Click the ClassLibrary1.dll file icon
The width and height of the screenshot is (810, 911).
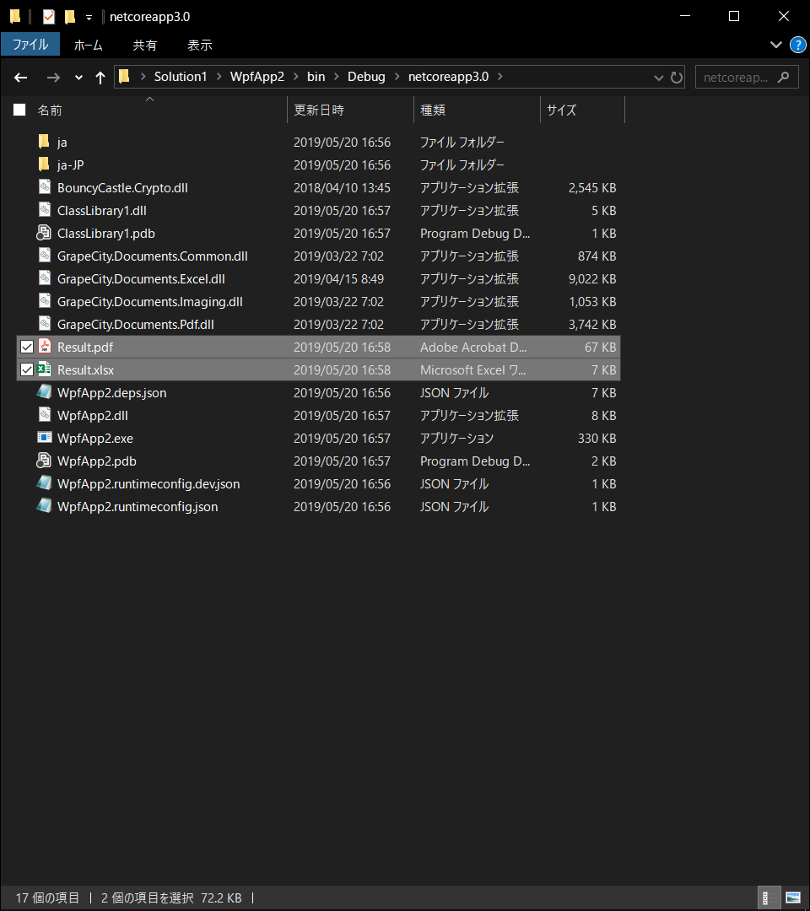(x=44, y=210)
